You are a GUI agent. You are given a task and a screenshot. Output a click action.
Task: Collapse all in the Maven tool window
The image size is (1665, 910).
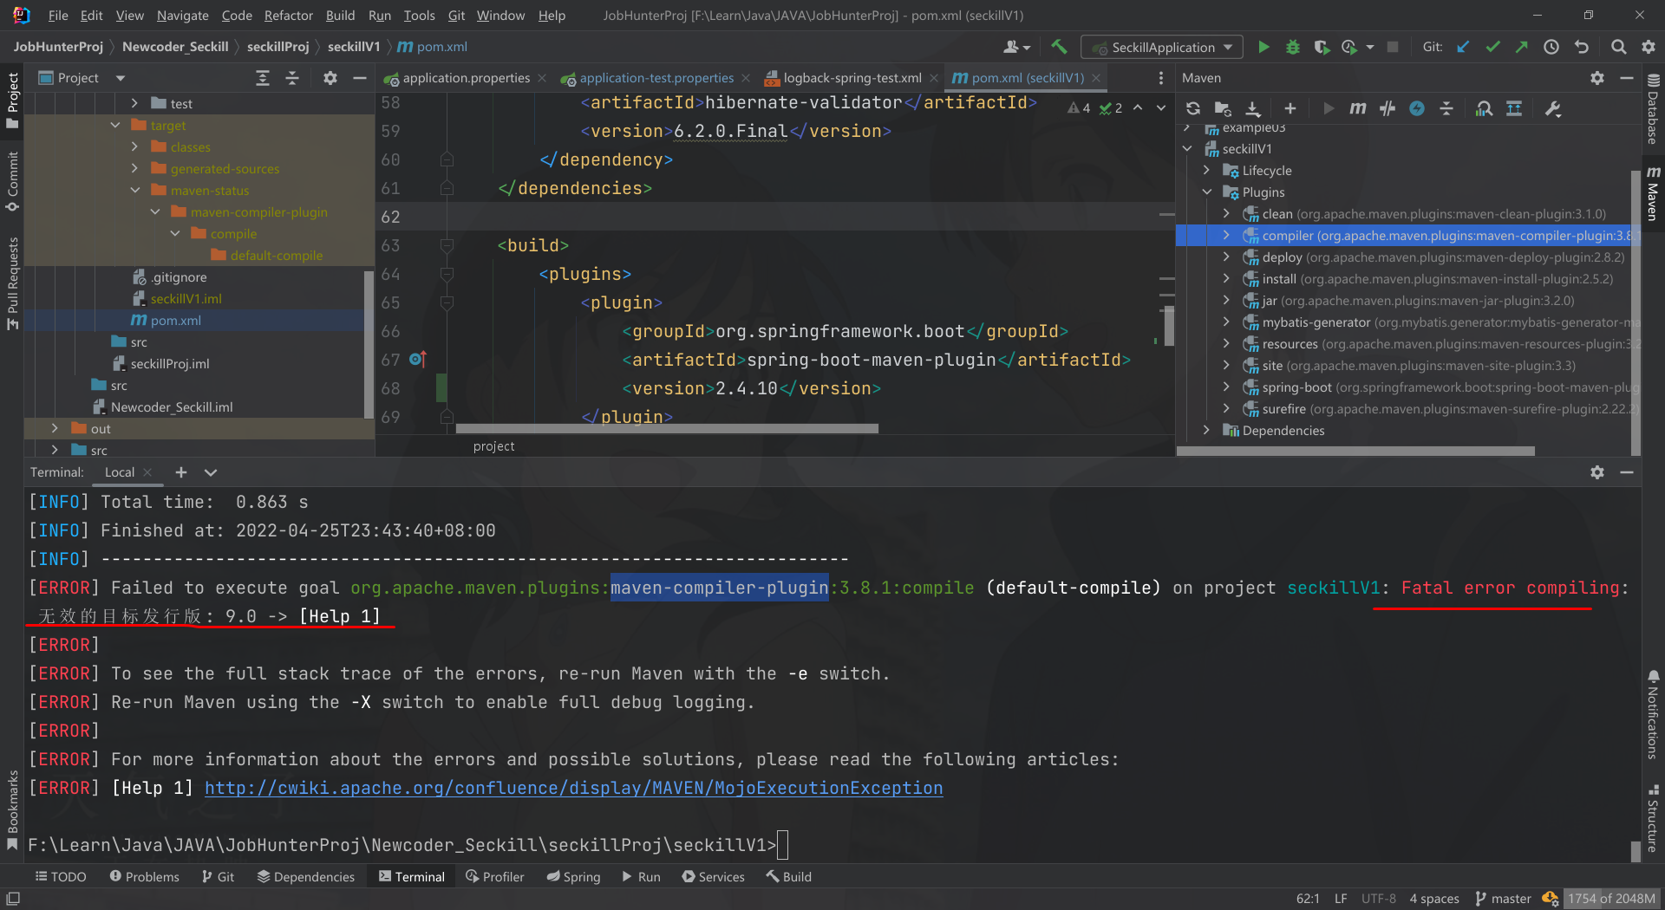(1446, 108)
